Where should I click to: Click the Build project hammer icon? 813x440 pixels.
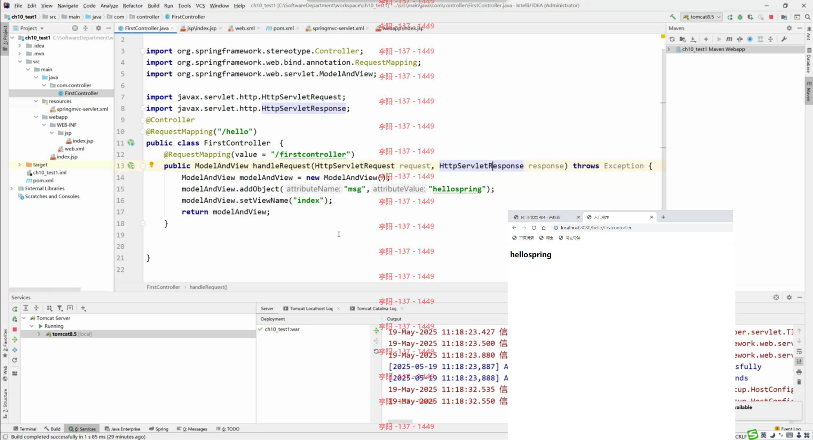coord(673,17)
